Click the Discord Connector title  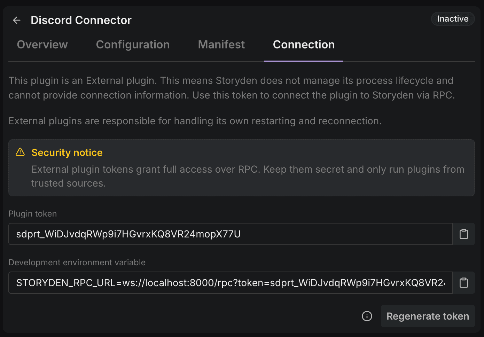(x=81, y=20)
